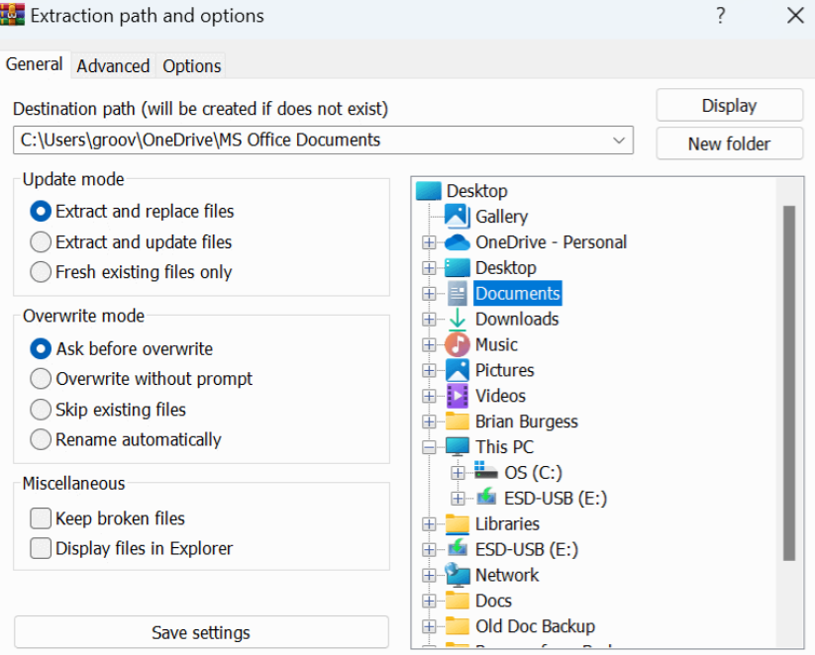Click the New folder button
815x655 pixels.
pos(729,143)
